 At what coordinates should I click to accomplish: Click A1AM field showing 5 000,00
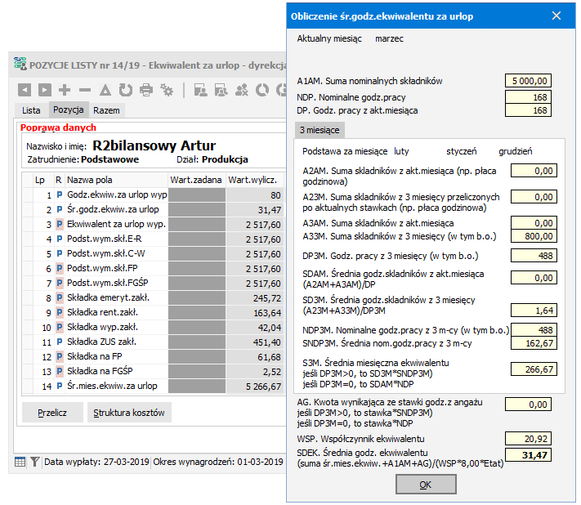tap(528, 81)
